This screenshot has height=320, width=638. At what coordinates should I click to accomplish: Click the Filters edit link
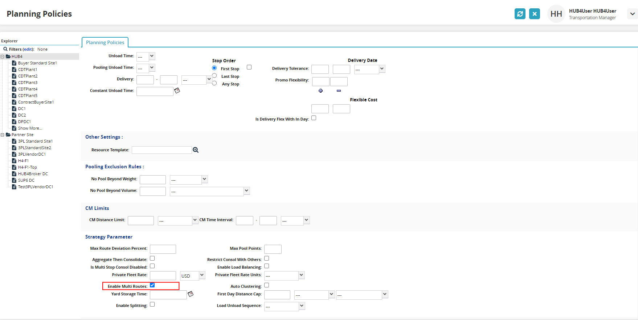point(28,49)
